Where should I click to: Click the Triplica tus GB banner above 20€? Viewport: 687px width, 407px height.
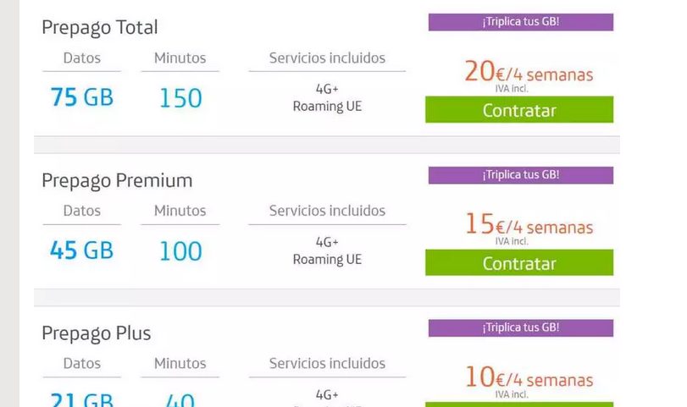pos(520,23)
